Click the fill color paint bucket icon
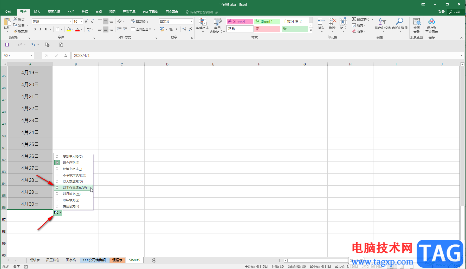Image resolution: width=466 pixels, height=269 pixels. pyautogui.click(x=69, y=29)
